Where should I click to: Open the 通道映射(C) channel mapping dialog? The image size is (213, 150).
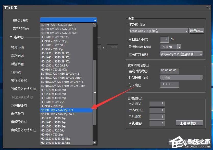(190, 123)
